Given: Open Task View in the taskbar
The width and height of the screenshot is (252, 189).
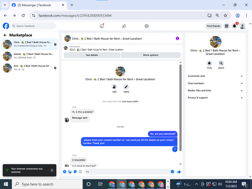Looking at the screenshot, I should pos(100,184).
